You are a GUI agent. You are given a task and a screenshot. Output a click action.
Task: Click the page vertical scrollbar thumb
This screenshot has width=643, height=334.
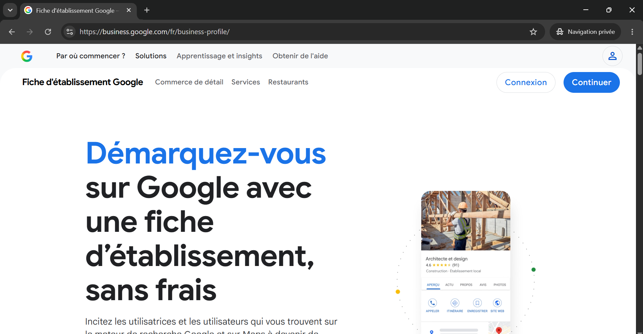[640, 64]
